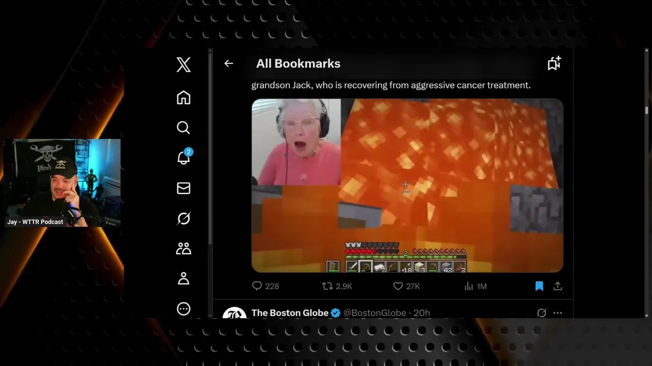Viewport: 652px width, 366px height.
Task: Repost the post with 2.9K reposts
Action: click(x=337, y=286)
